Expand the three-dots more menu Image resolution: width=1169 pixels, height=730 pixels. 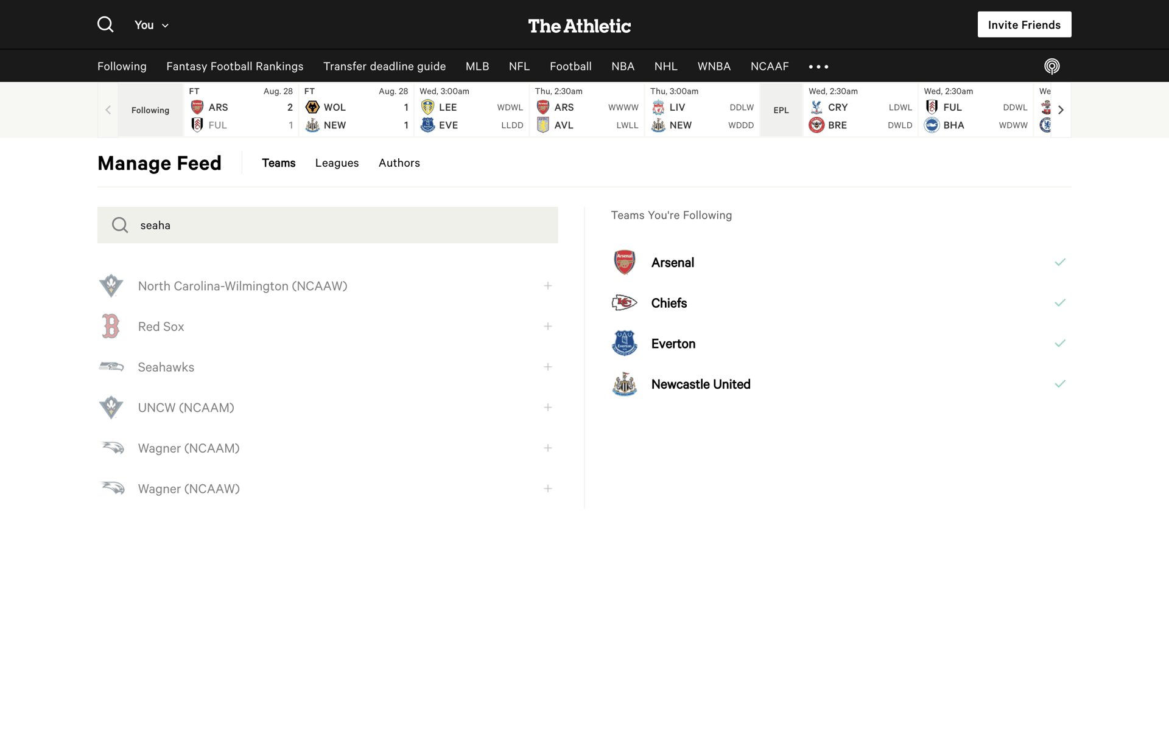click(818, 66)
